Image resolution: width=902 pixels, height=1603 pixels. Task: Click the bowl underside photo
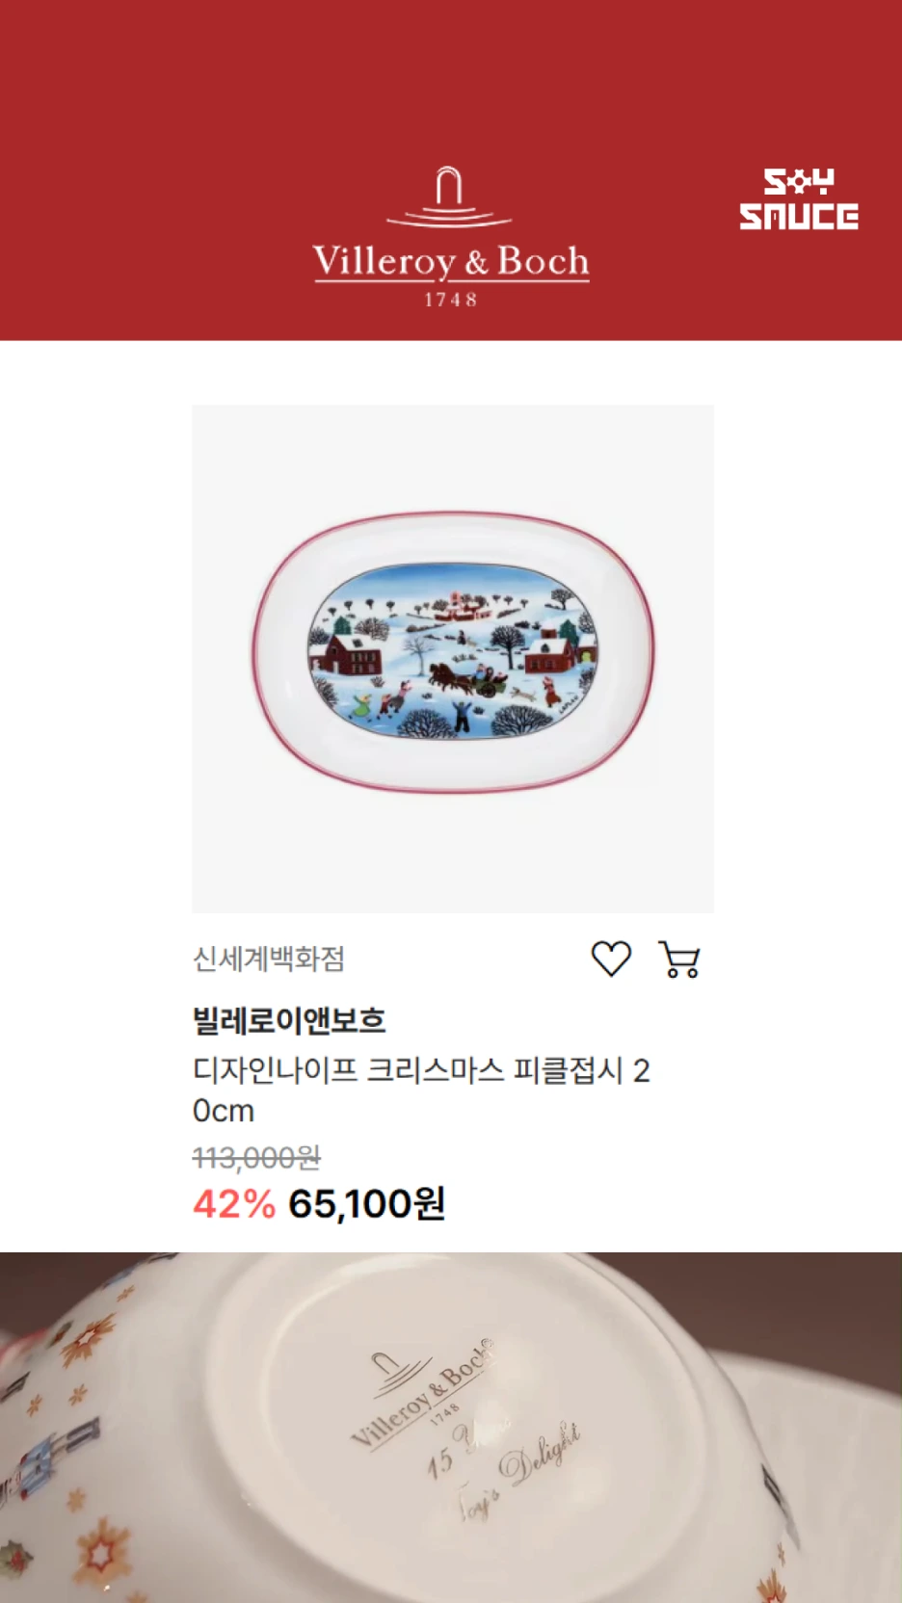tap(451, 1428)
